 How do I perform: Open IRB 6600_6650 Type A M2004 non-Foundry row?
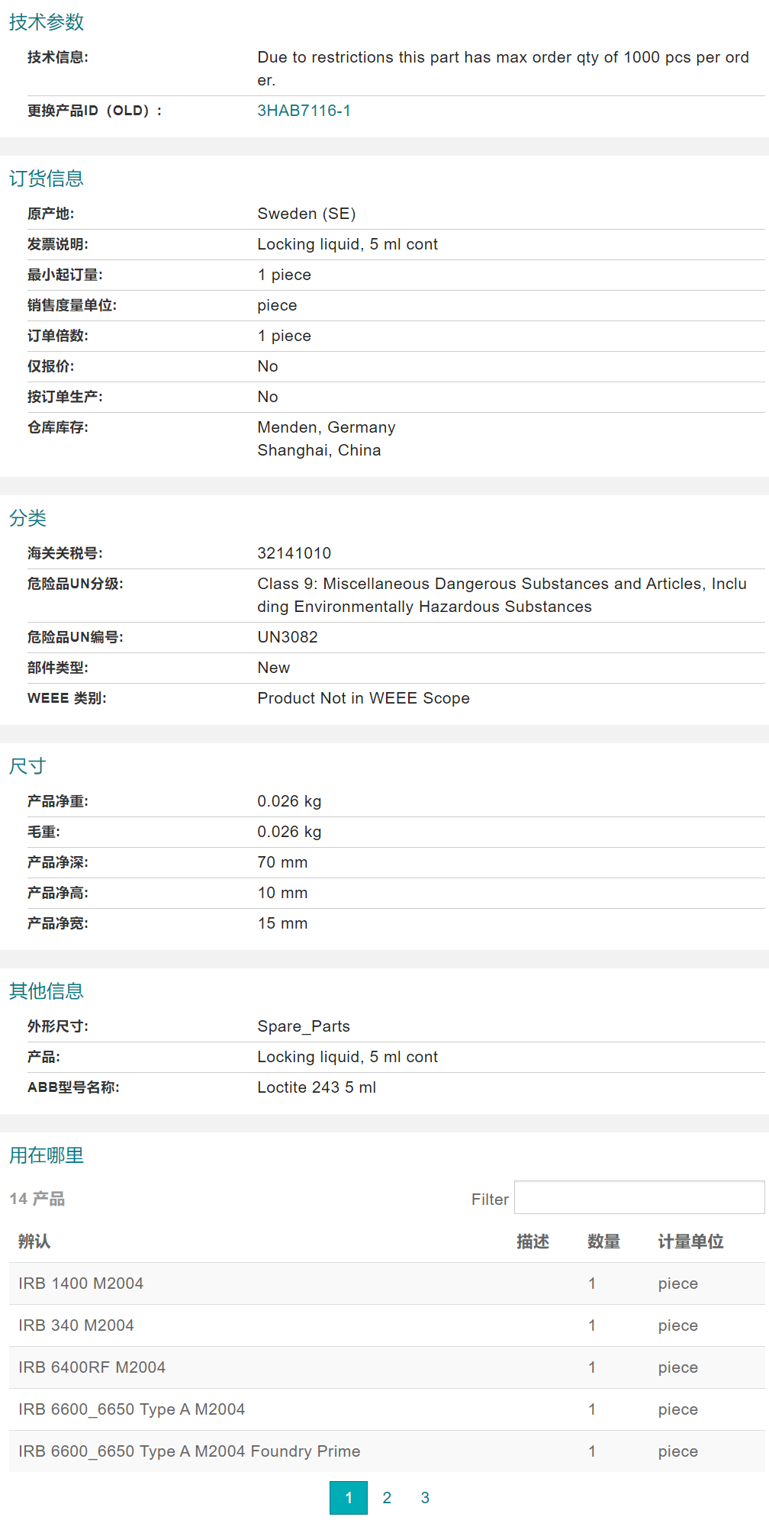pos(131,1409)
